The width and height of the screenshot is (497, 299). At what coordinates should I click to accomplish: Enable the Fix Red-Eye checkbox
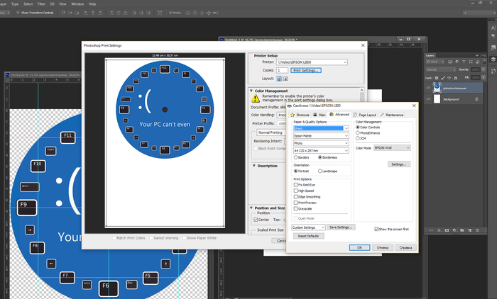[x=296, y=184]
